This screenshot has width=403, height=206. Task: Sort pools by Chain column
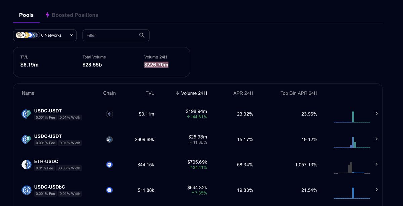pos(109,93)
